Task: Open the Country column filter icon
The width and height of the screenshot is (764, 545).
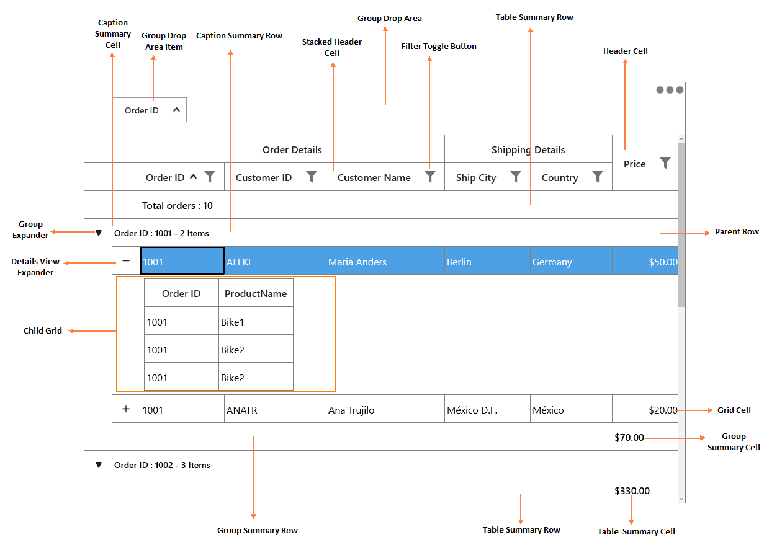Action: click(598, 177)
